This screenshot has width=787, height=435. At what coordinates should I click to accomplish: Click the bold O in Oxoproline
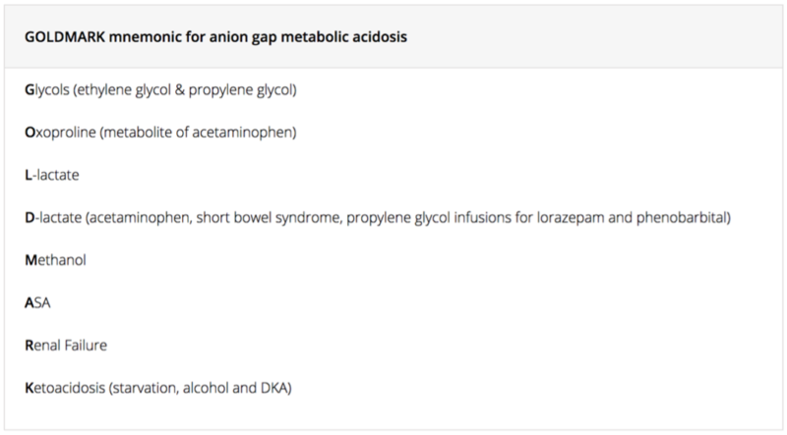(x=30, y=133)
